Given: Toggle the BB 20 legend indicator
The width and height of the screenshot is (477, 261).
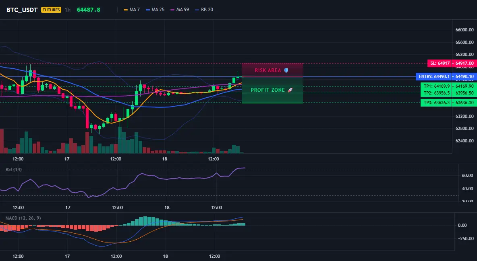Looking at the screenshot, I should [x=204, y=10].
